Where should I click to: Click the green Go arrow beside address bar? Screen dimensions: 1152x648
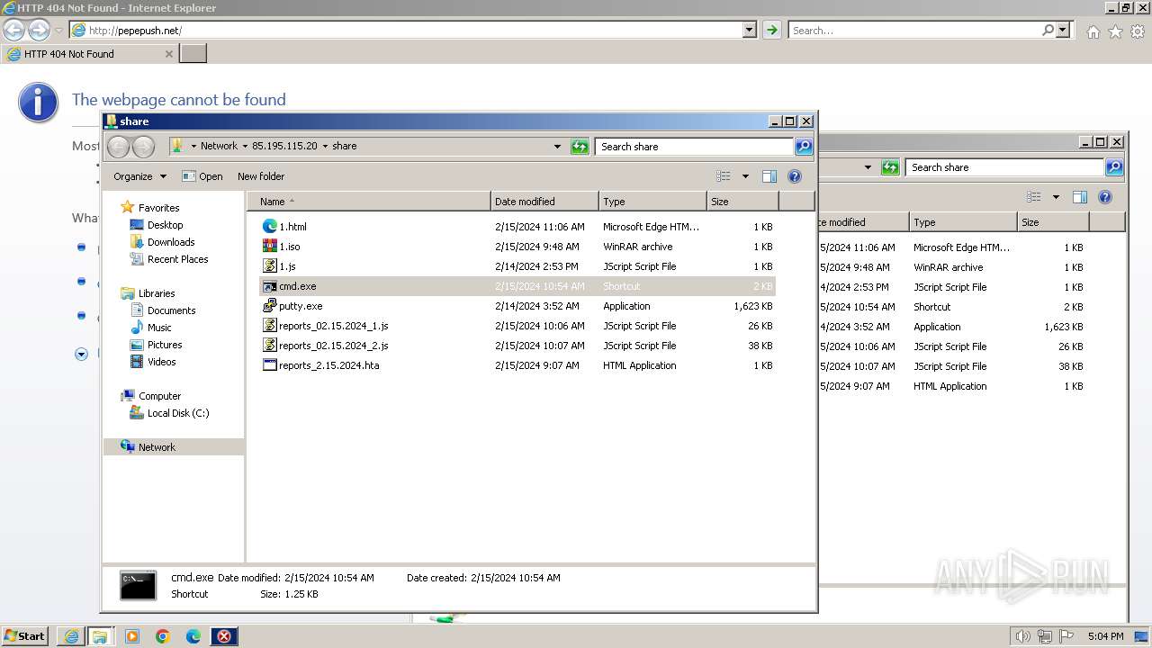pos(771,31)
